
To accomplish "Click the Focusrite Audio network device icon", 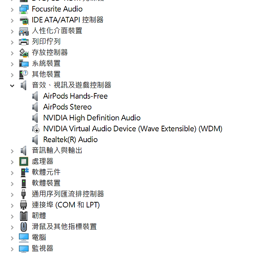I will pos(24,9).
